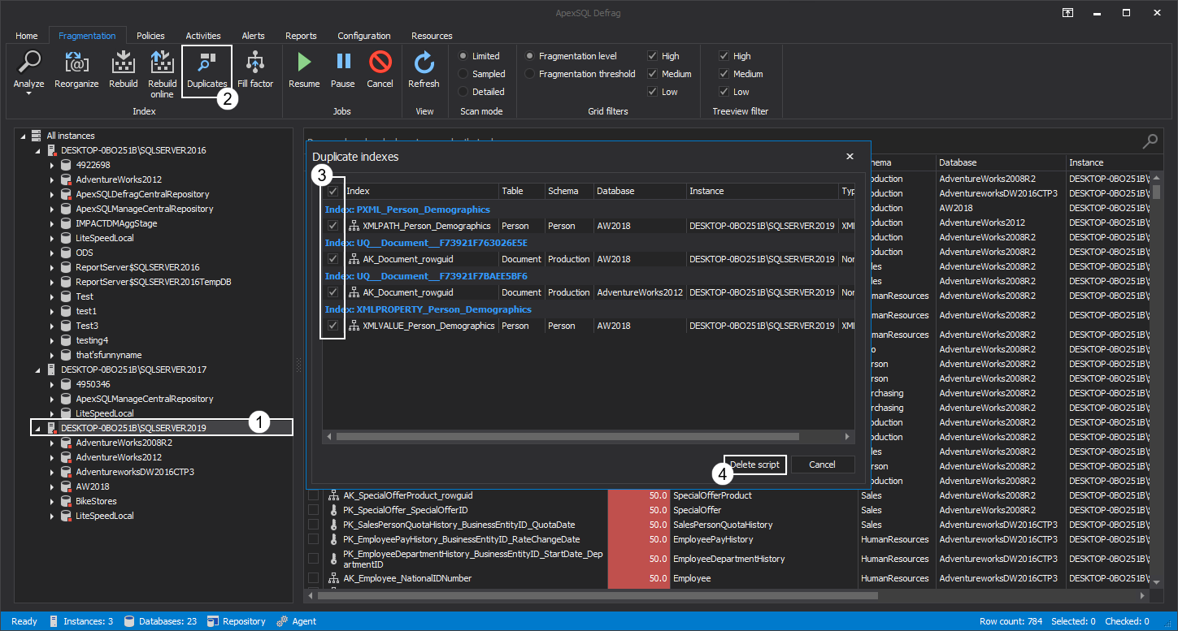Collapse the DESKTOP-0BO251B\SQLSERVER2019 instance
1178x631 pixels.
click(x=36, y=427)
